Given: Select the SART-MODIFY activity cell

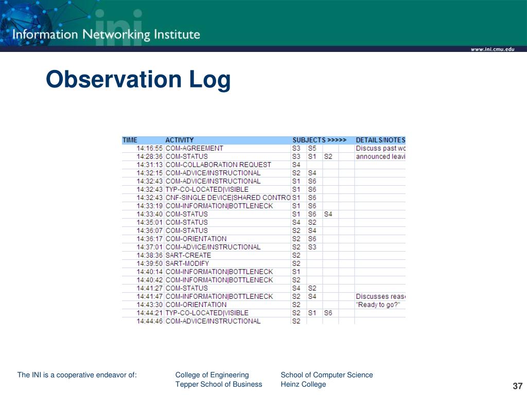Looking at the screenshot, I should pyautogui.click(x=187, y=264).
